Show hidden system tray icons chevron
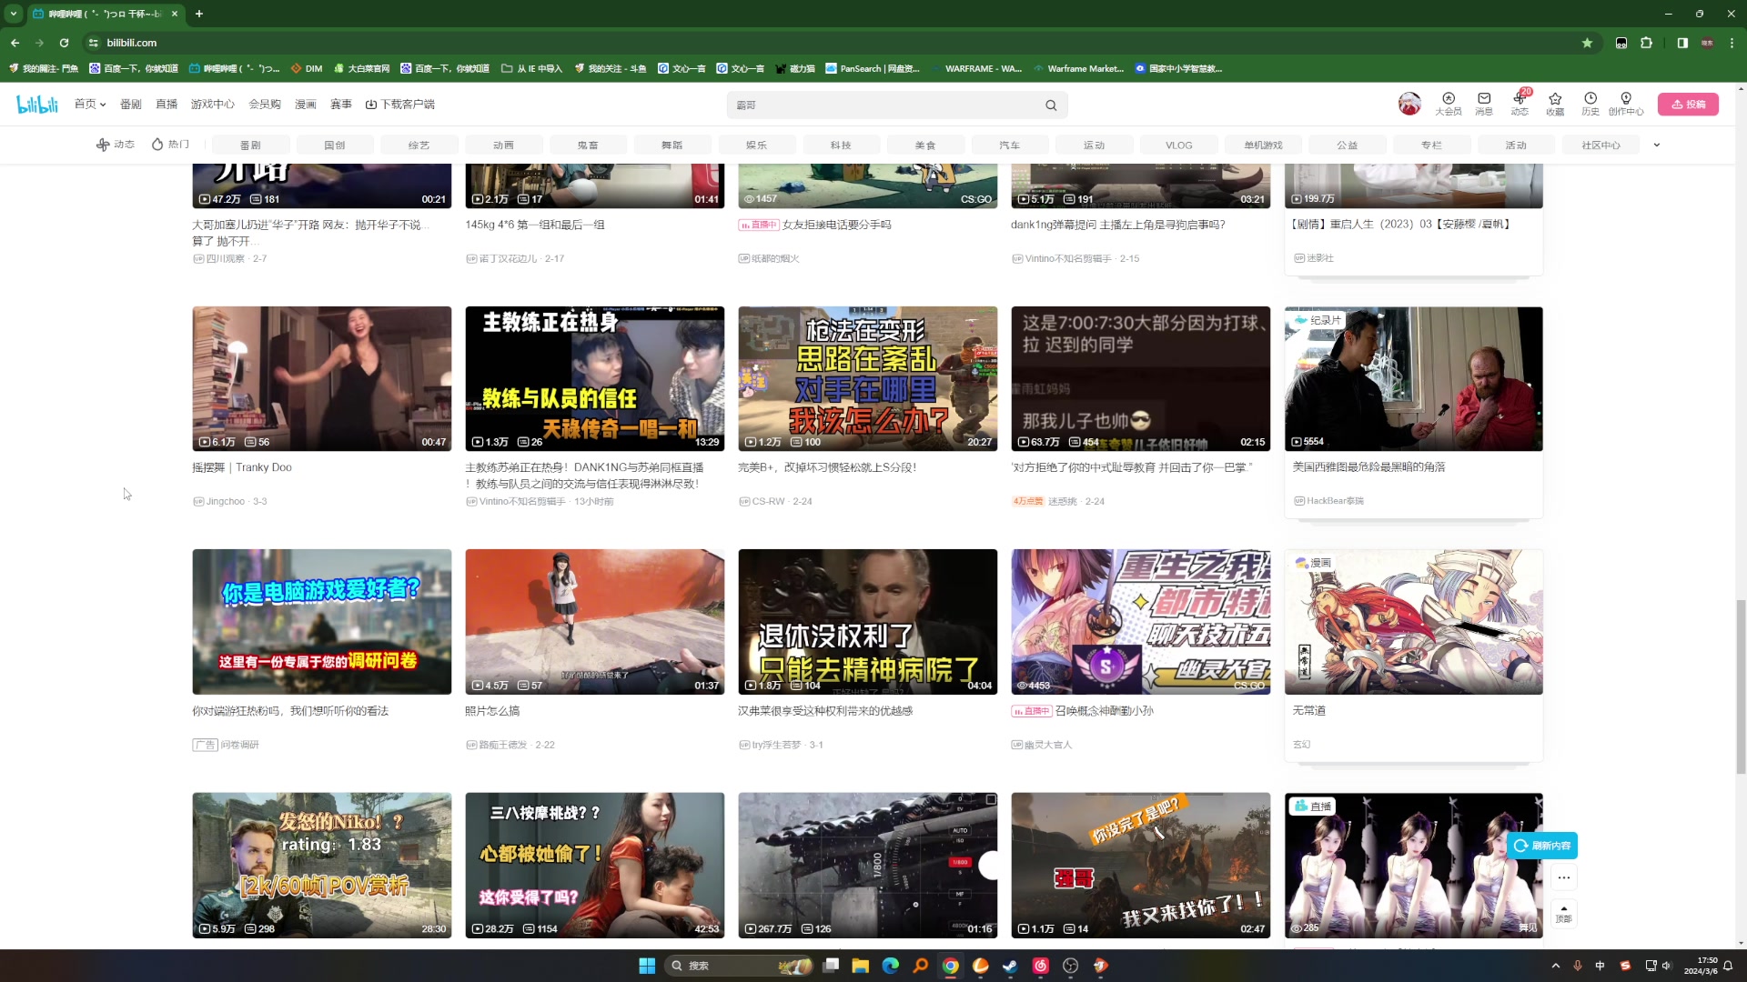Image resolution: width=1747 pixels, height=982 pixels. tap(1555, 966)
